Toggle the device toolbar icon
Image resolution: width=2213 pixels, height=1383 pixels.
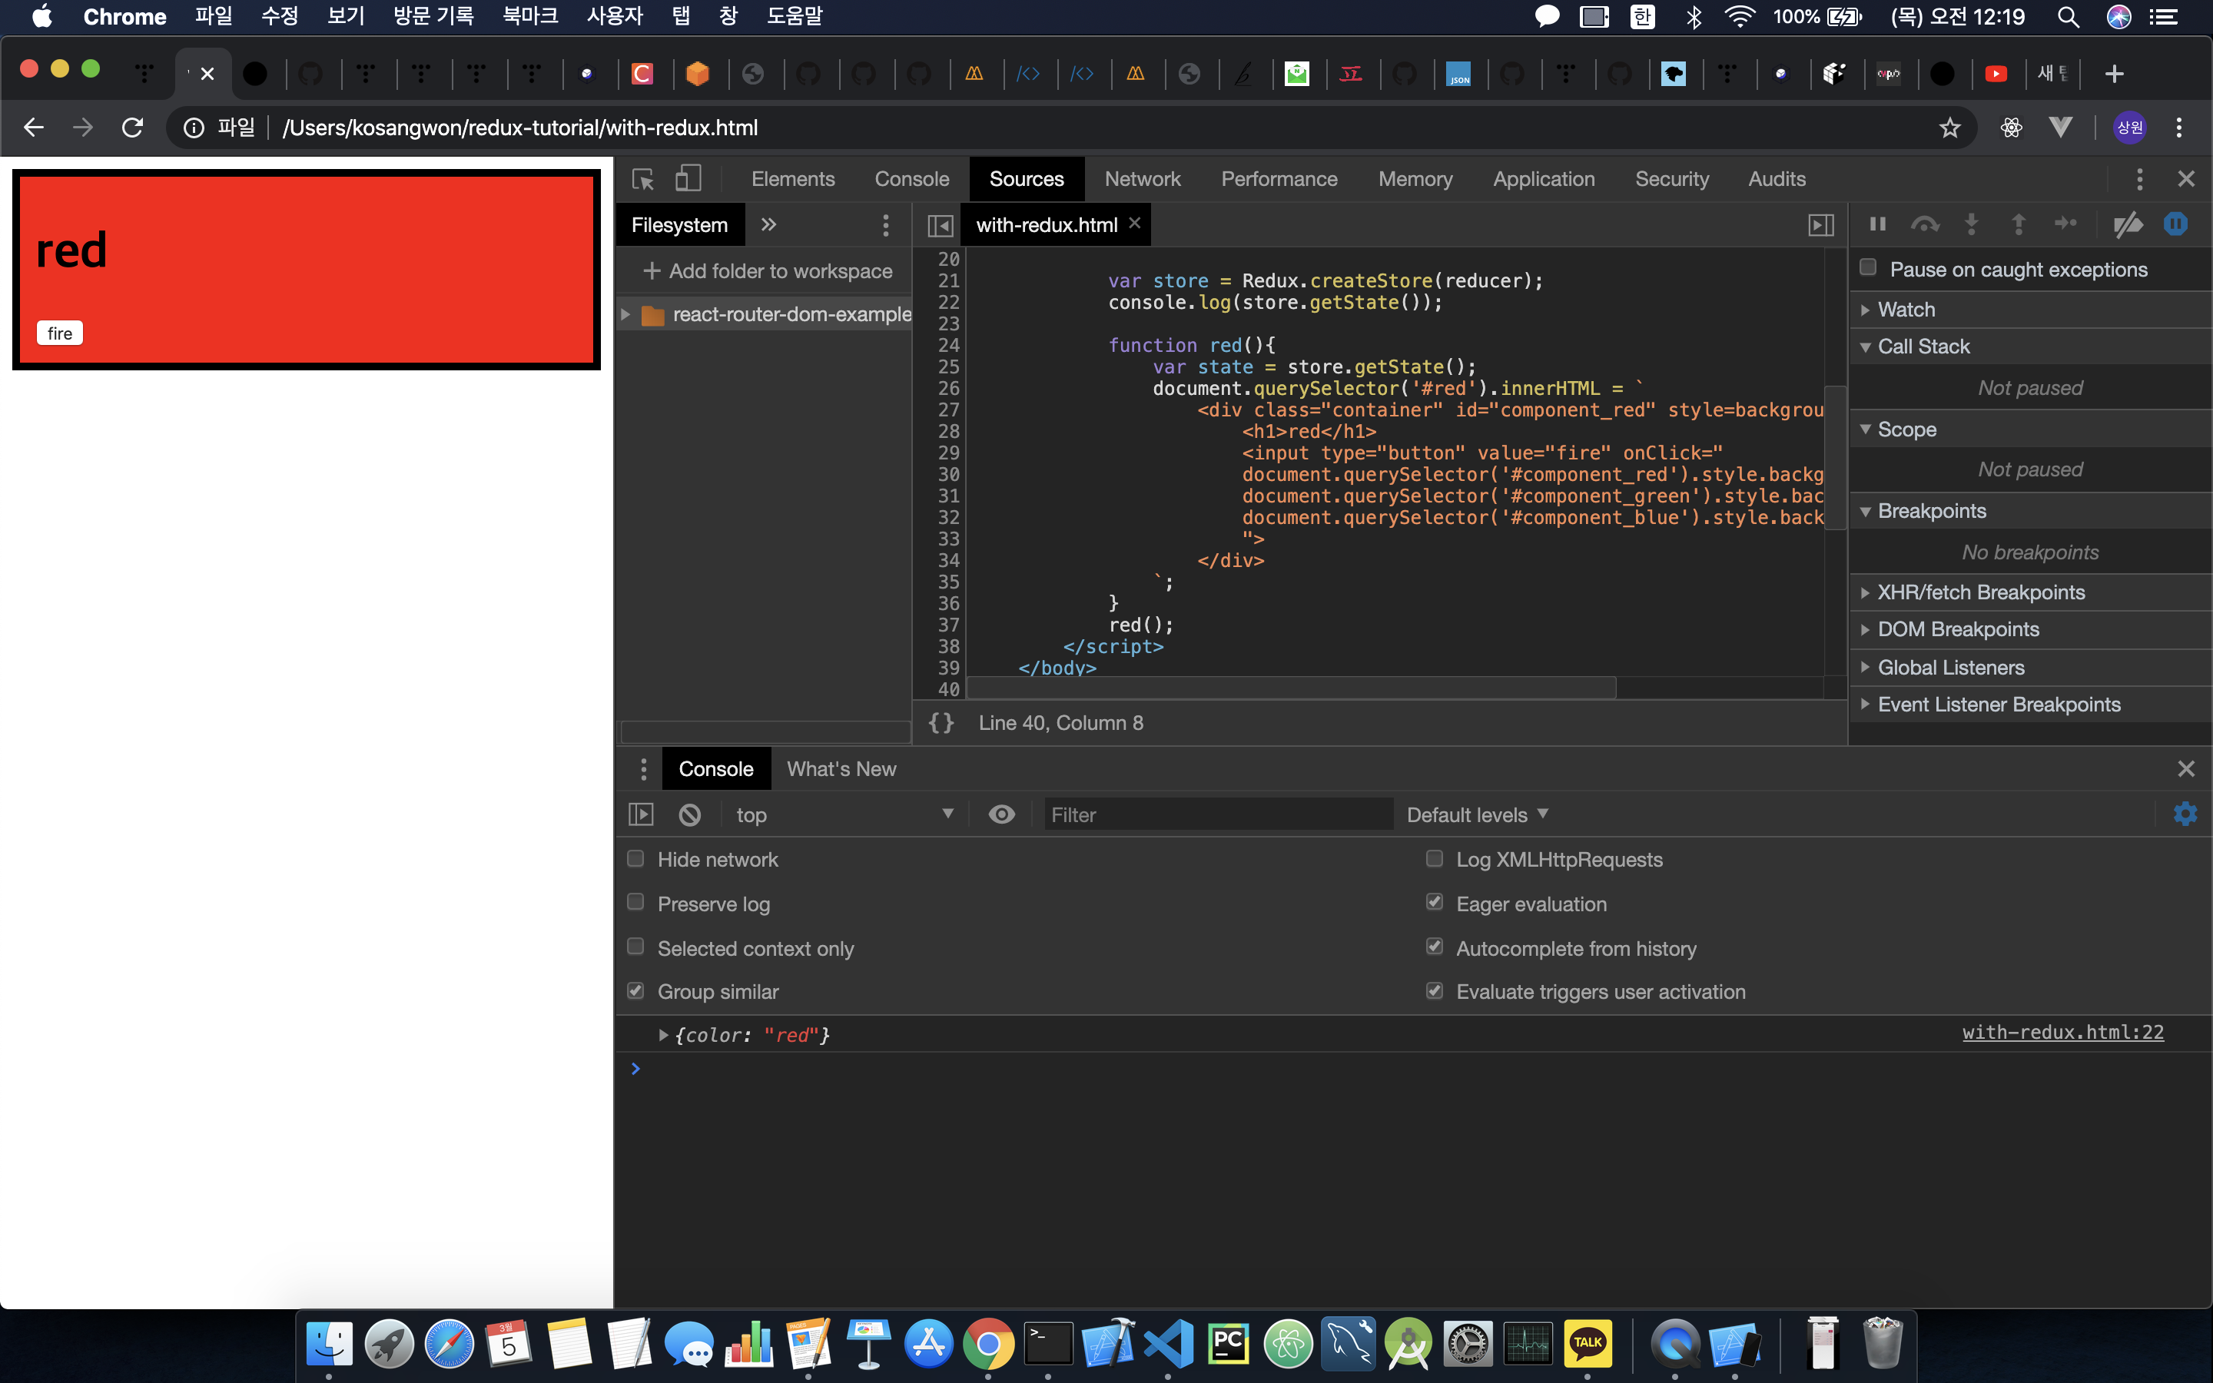688,178
